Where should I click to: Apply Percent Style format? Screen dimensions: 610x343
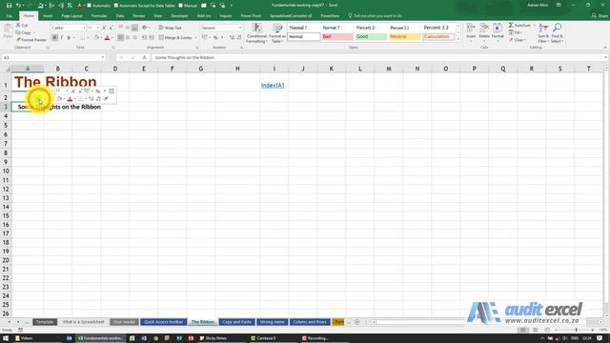(215, 38)
